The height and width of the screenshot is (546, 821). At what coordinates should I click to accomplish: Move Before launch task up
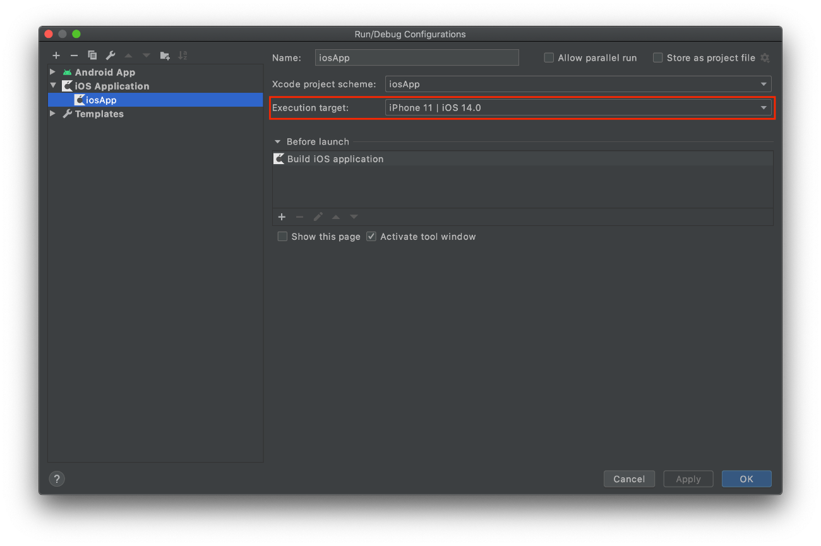[x=336, y=217]
